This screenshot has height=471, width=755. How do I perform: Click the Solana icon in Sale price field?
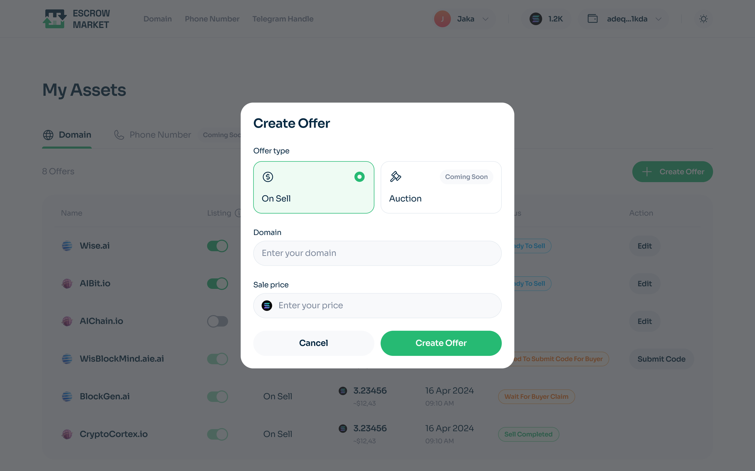coord(267,305)
